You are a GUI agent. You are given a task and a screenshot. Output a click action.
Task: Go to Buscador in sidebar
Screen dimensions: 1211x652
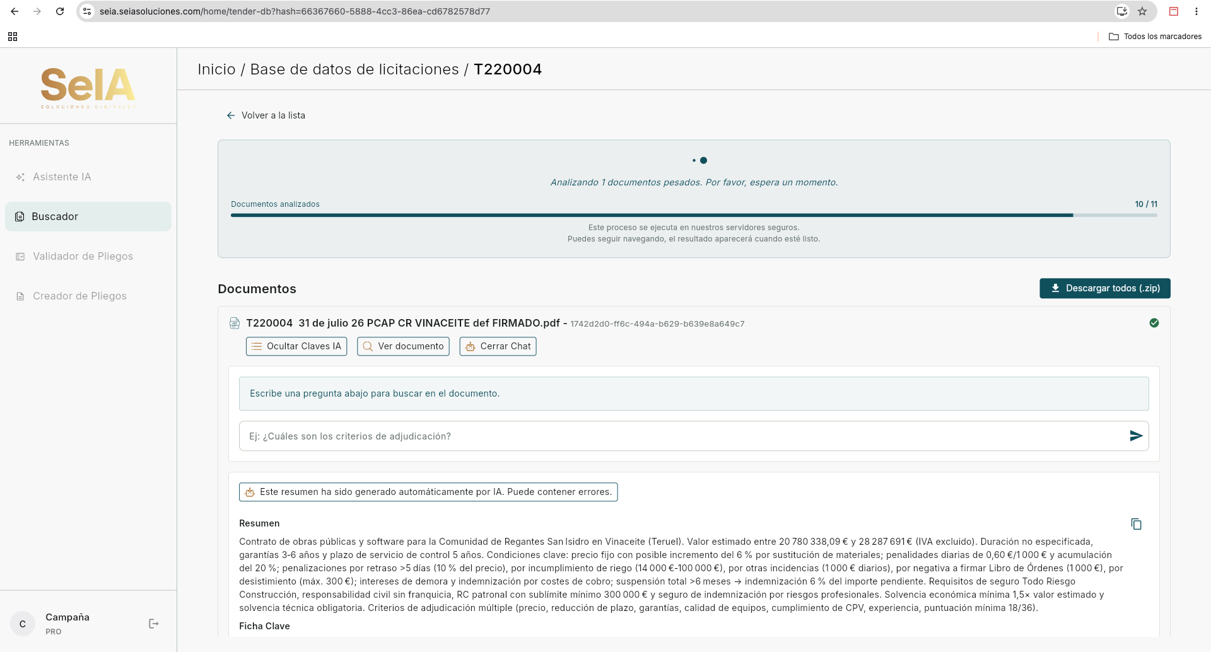pyautogui.click(x=88, y=216)
